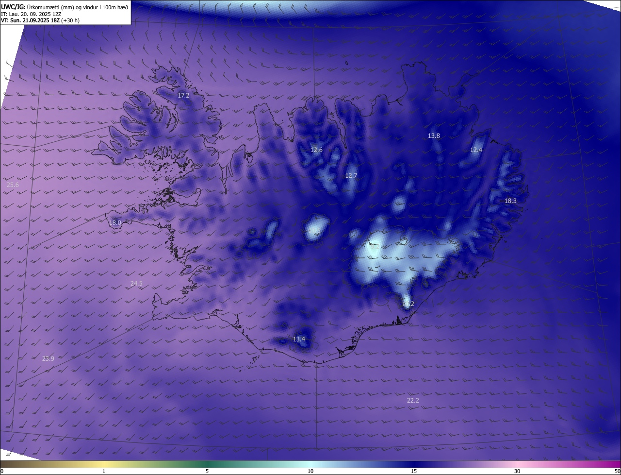Image resolution: width=621 pixels, height=475 pixels.
Task: Click the '50' tick on the colour scale
Action: pyautogui.click(x=617, y=471)
